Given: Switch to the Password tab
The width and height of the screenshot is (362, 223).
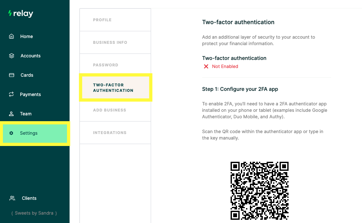Looking at the screenshot, I should coord(115,65).
